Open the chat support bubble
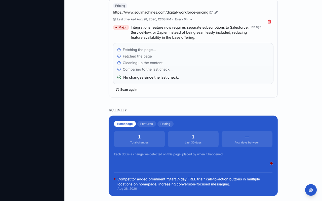322x201 pixels. (x=311, y=190)
